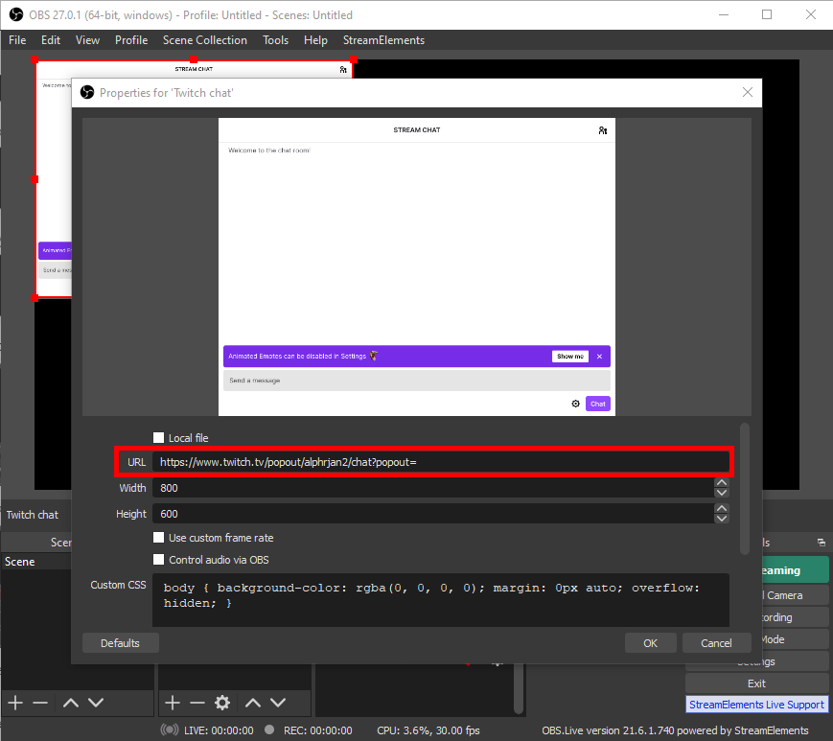Decrease Width with the down arrow

[x=721, y=493]
